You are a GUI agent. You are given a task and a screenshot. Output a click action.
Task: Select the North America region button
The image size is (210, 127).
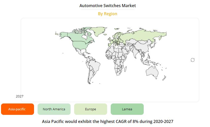[x=54, y=109]
